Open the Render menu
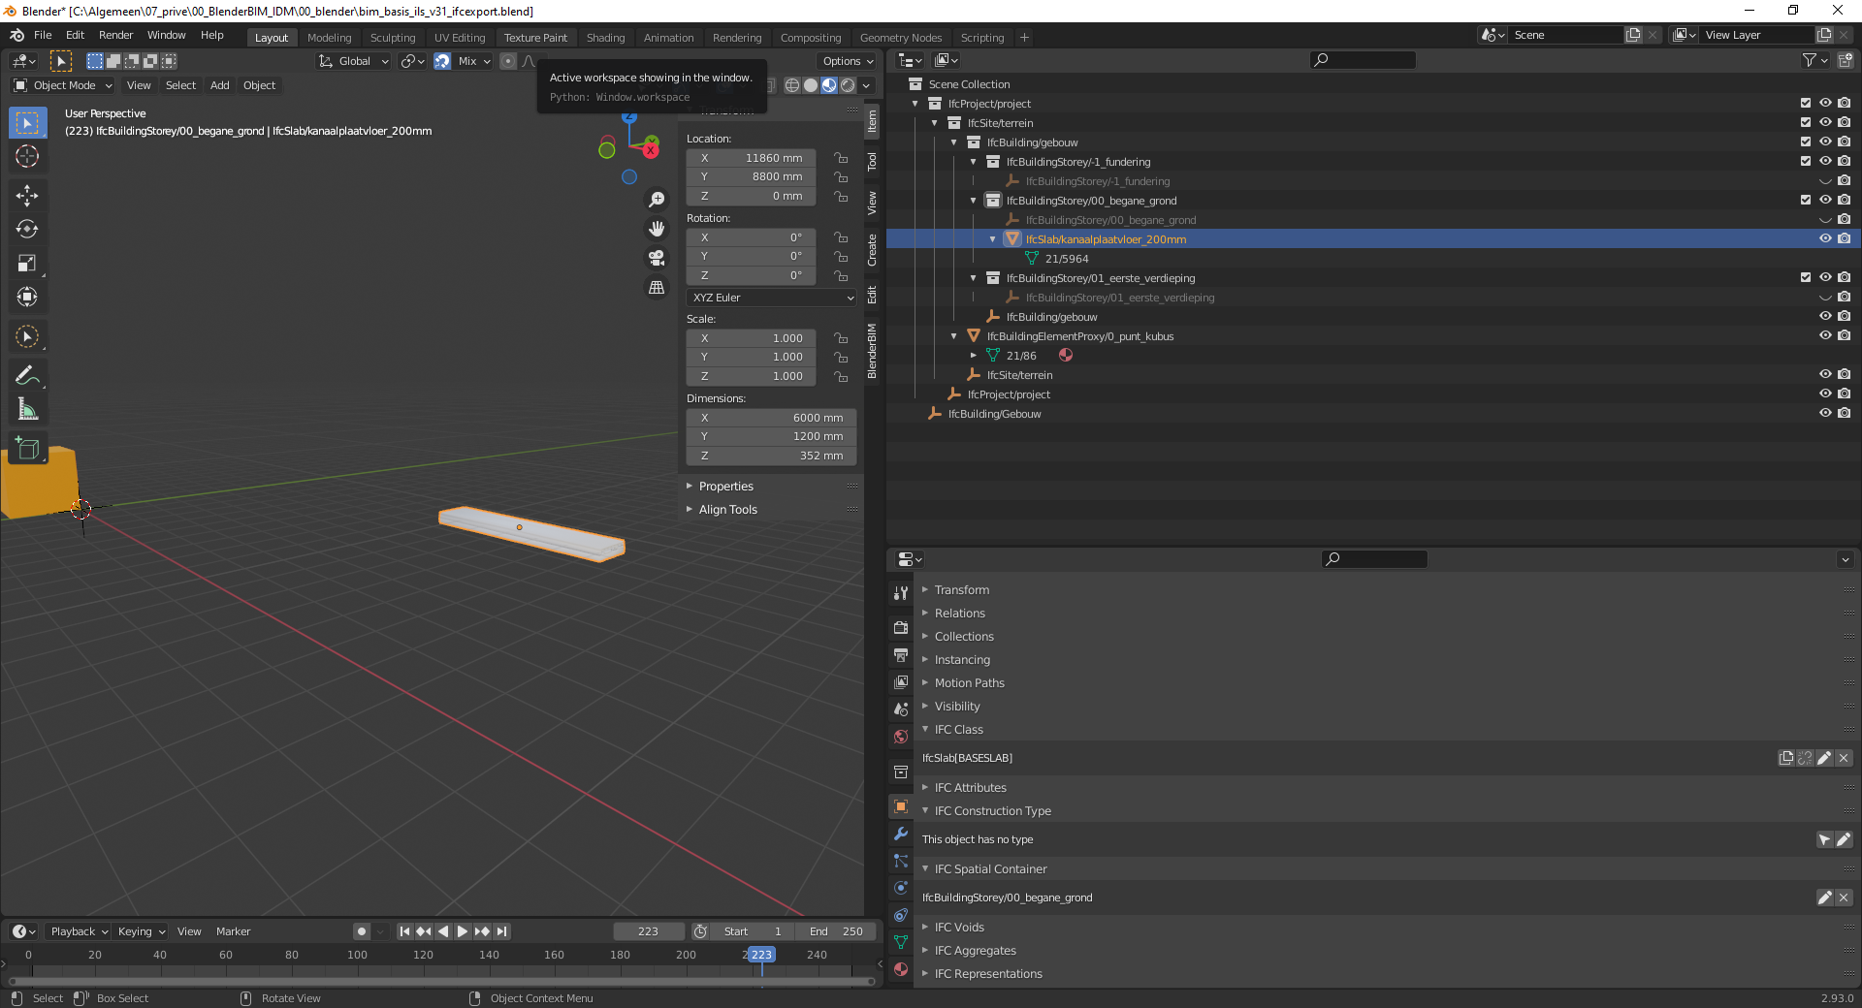 click(115, 35)
